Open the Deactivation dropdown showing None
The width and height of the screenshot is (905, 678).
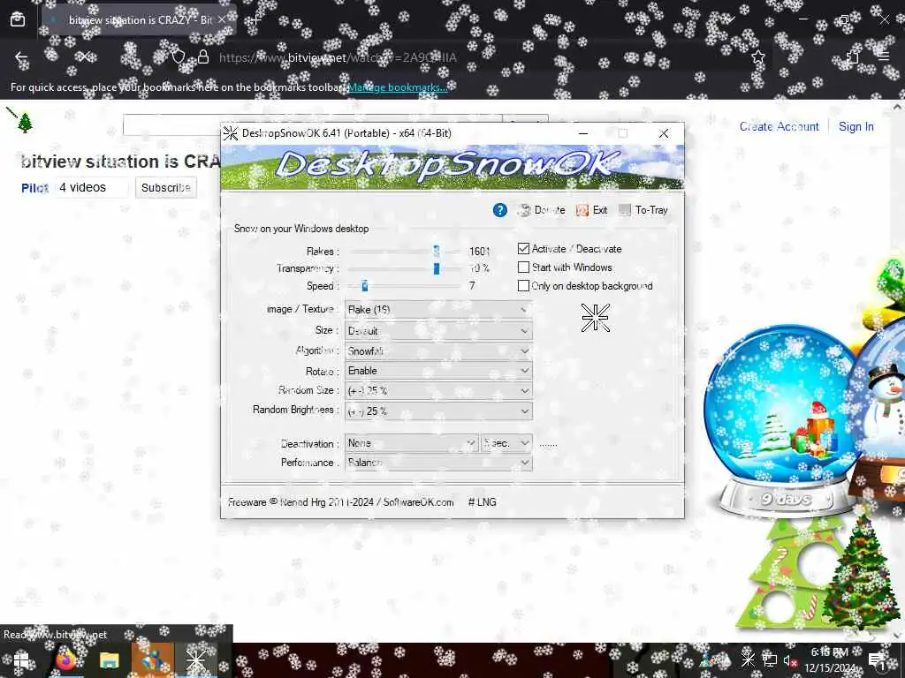coord(412,443)
